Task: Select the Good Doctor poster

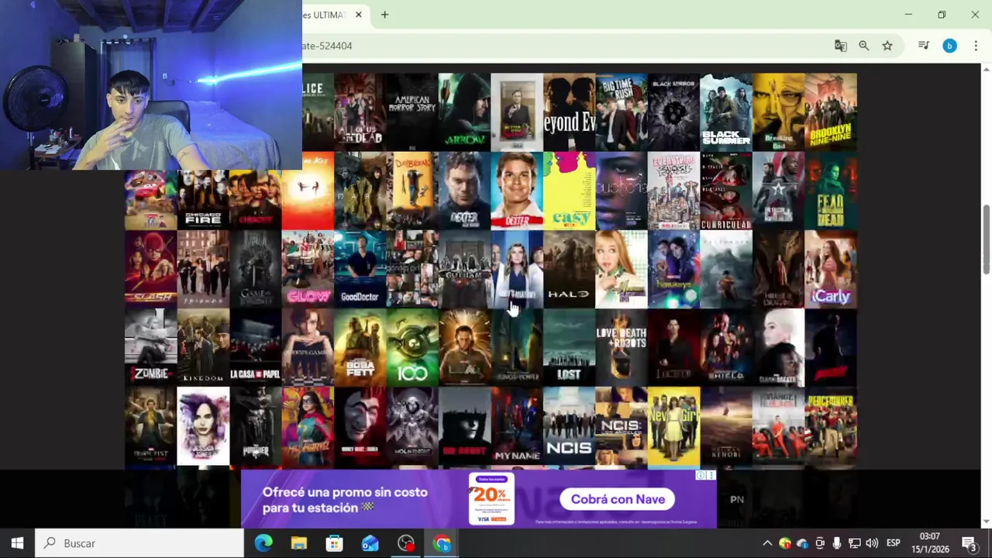Action: click(x=360, y=269)
